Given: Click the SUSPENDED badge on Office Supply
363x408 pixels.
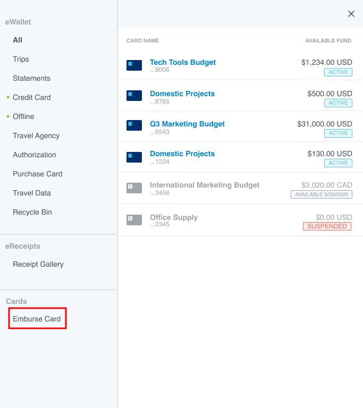Looking at the screenshot, I should [x=327, y=226].
